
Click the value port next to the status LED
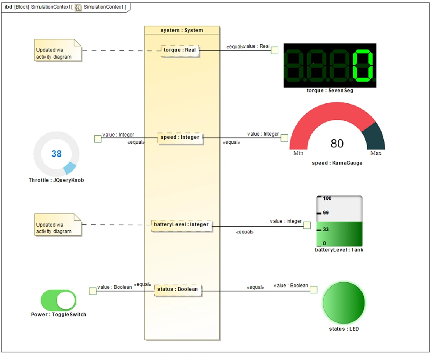click(x=313, y=289)
